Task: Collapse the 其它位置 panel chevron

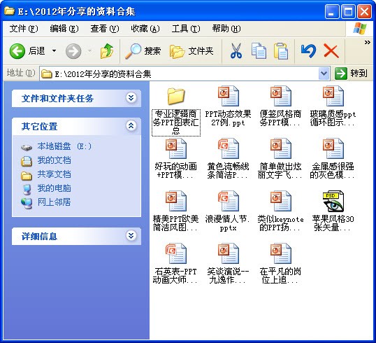Action: [131, 126]
